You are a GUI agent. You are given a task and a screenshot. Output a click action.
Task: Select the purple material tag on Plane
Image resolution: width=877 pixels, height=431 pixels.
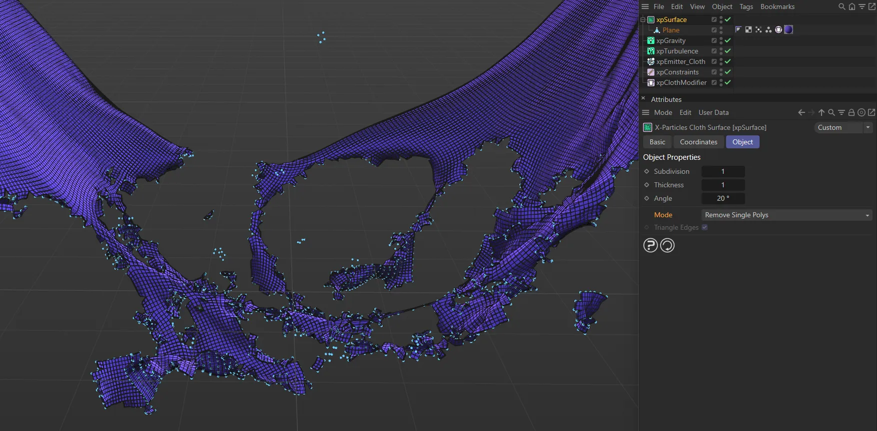(x=789, y=30)
